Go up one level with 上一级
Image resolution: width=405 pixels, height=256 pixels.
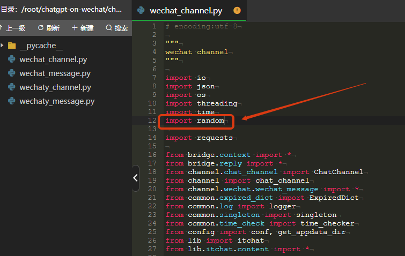pos(13,28)
